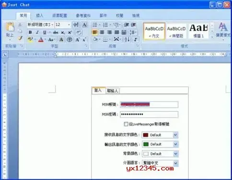The image size is (232, 180).
Task: Align text to the right
Action: click(x=109, y=32)
